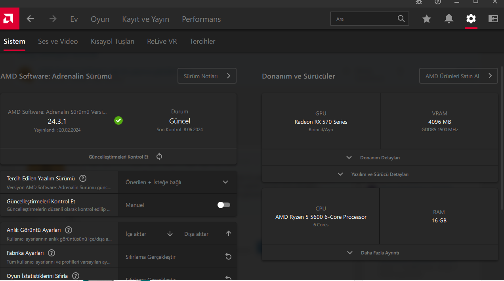Click AMD Ryzen 5 5600 6-Core Processor
This screenshot has height=281, width=504.
[x=321, y=217]
